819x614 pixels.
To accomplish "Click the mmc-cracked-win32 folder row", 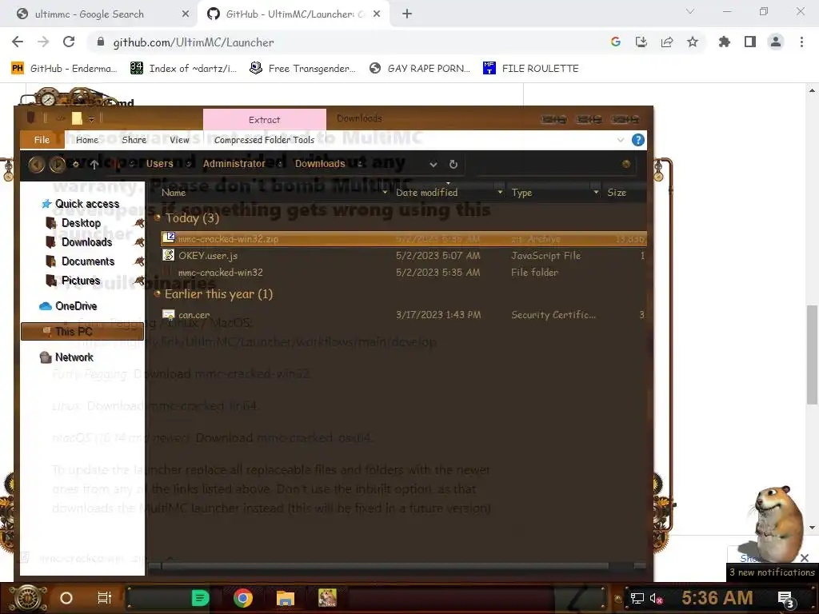I will click(403, 272).
